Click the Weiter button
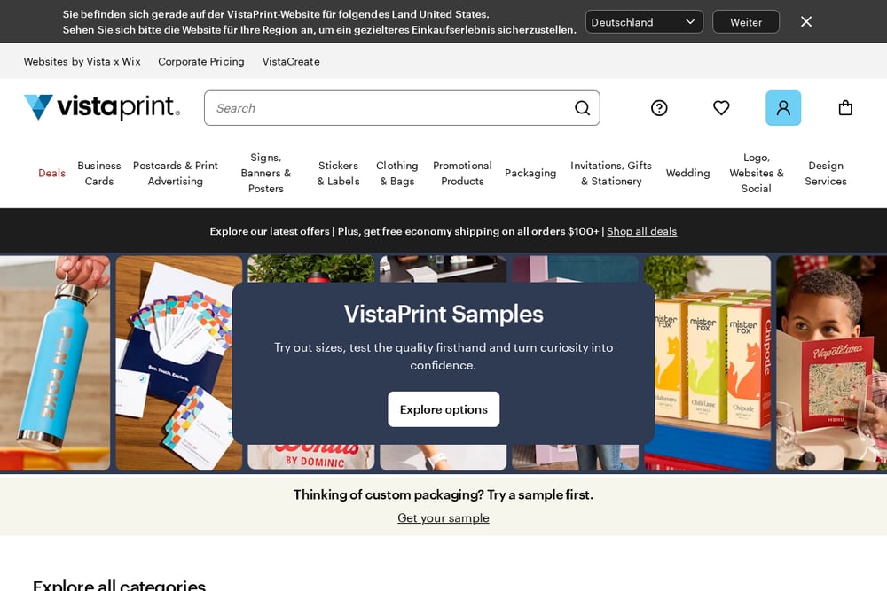Screen dimensions: 887x591 [x=746, y=22]
